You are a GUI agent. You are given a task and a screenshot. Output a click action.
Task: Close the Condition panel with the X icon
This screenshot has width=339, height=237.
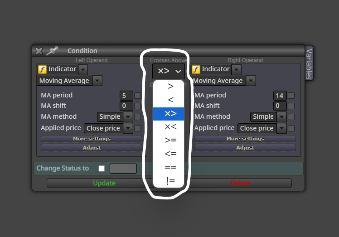pyautogui.click(x=39, y=51)
